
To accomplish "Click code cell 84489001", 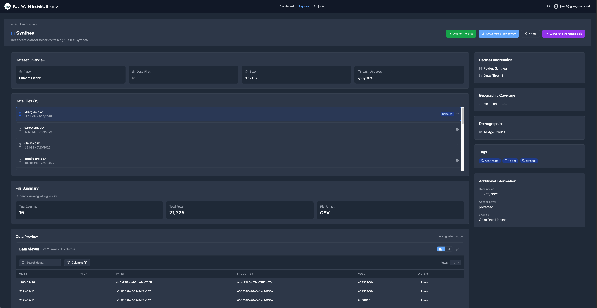I will [365, 300].
